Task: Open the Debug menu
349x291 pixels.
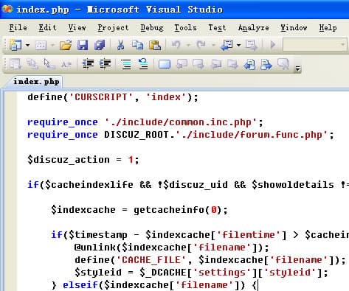Action: point(152,28)
